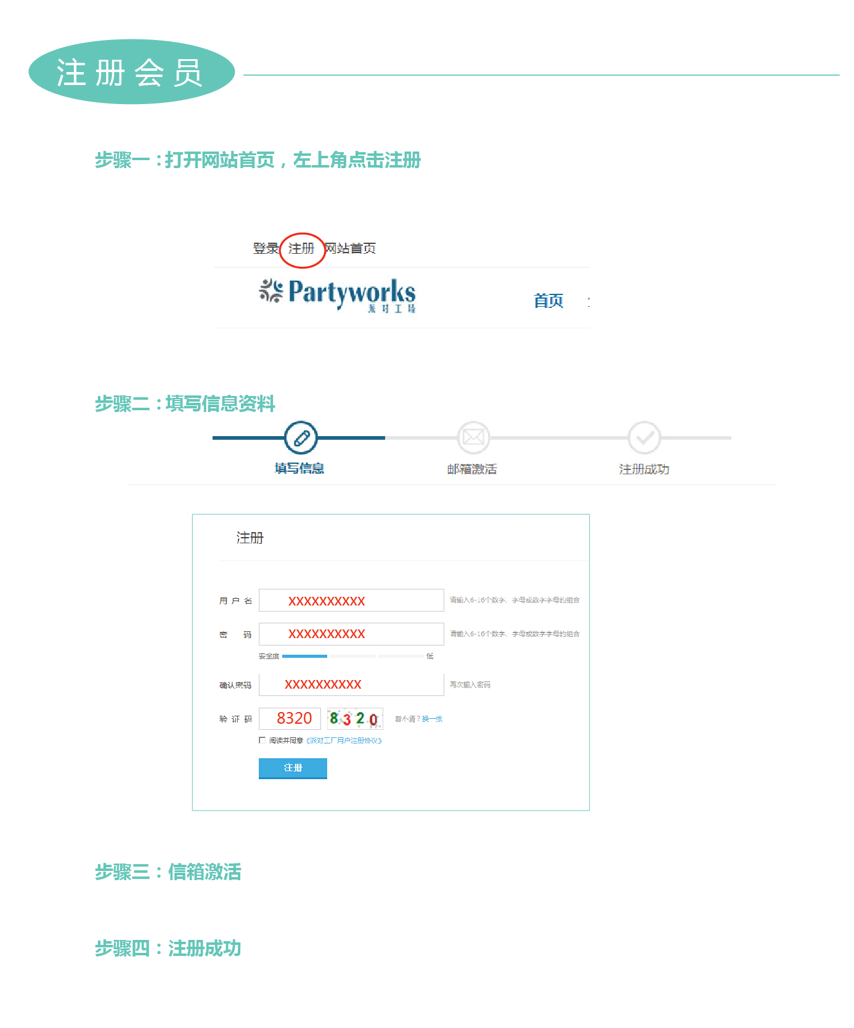Select the 确认密码 input field
Screen dimensions: 854x1028
[351, 684]
